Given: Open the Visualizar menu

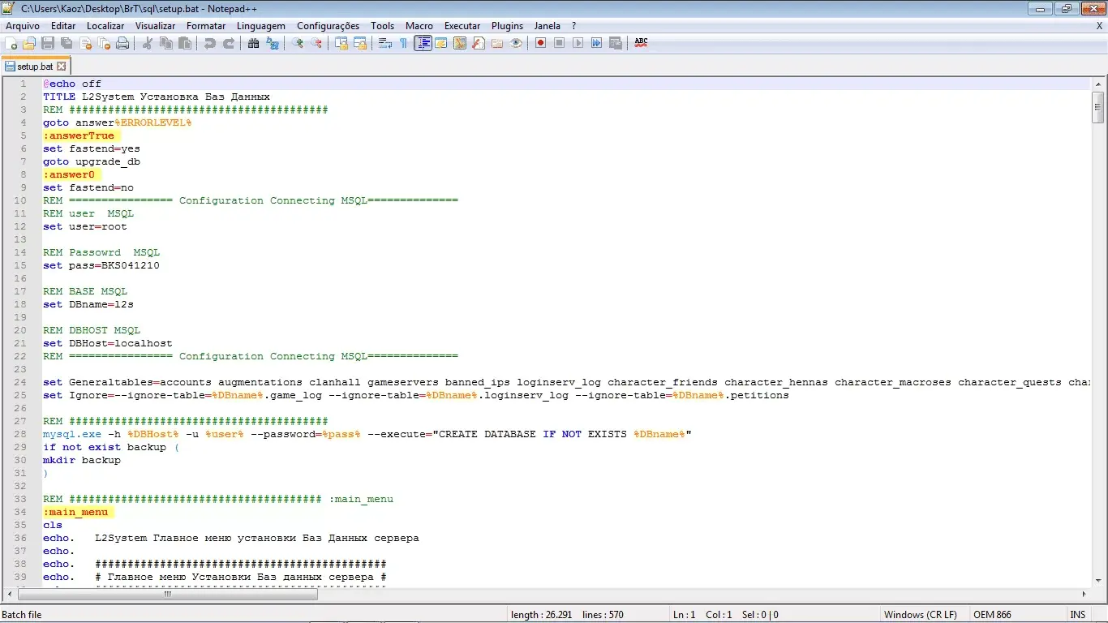Looking at the screenshot, I should (x=156, y=26).
